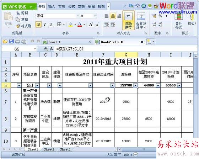Click the currency number format icon

[x=154, y=16]
